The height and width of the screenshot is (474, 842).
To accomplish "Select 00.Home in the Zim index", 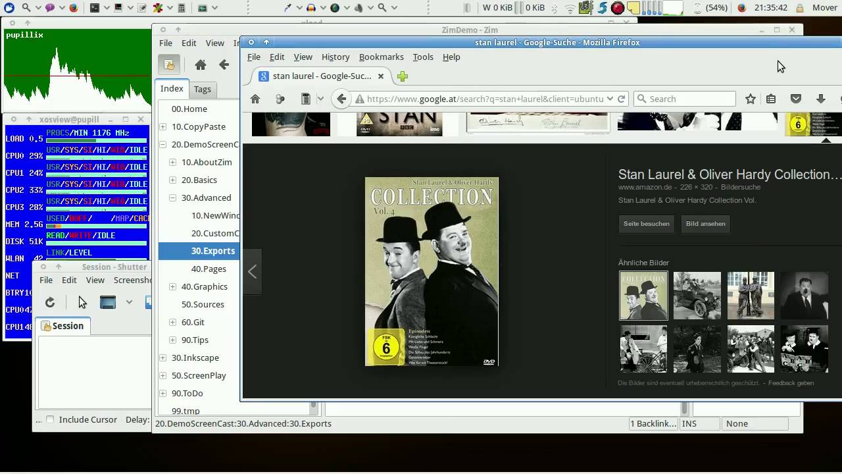I will coord(189,109).
